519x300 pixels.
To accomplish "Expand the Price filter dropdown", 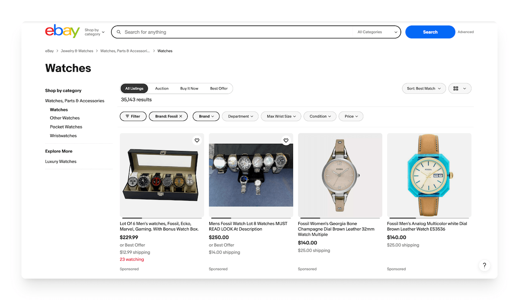I will 351,116.
